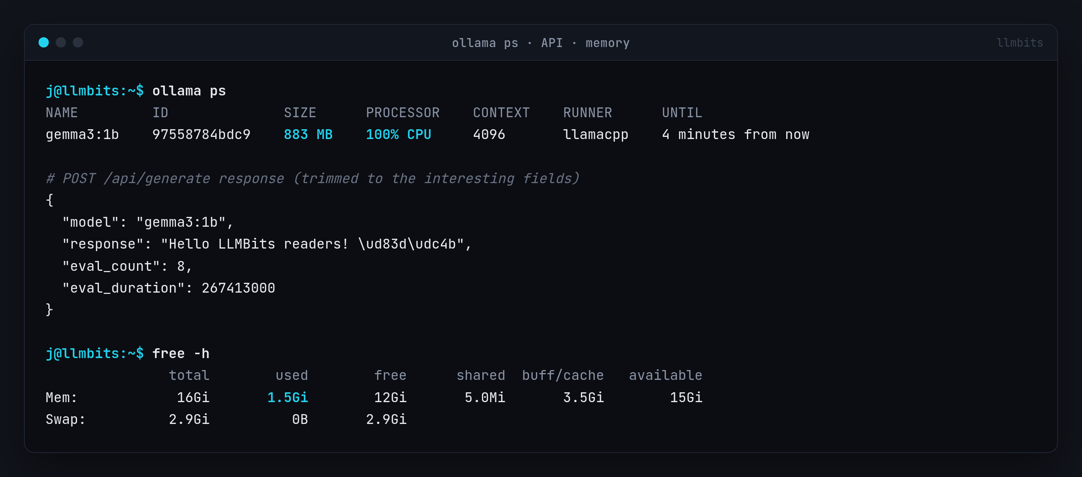Click the 'shared' header in the memory table
Viewport: 1082px width, 477px height.
[481, 375]
